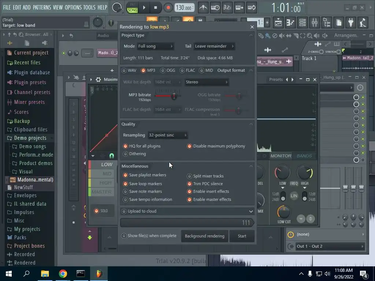Toggle countdown before recording icon
This screenshot has height=281, width=375.
227,8
